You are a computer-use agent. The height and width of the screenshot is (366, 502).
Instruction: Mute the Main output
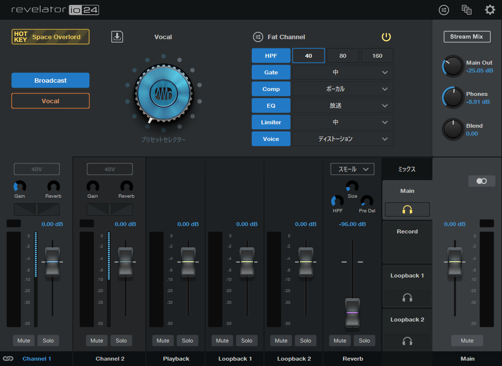467,341
